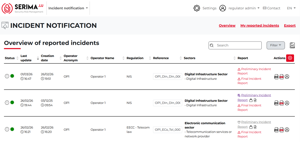Click the Settings label in the header
The image size is (300, 142).
point(210,8)
